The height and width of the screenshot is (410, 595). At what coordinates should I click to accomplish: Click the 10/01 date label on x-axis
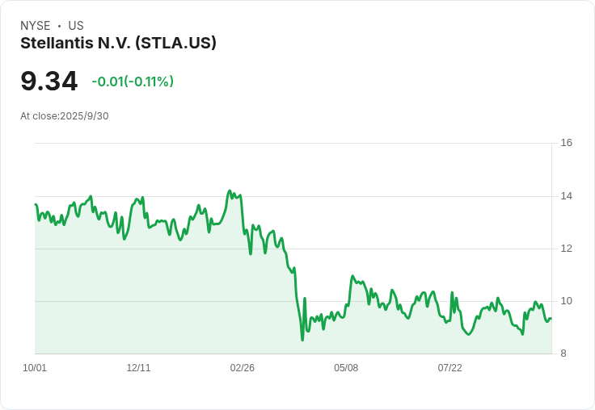pos(35,368)
